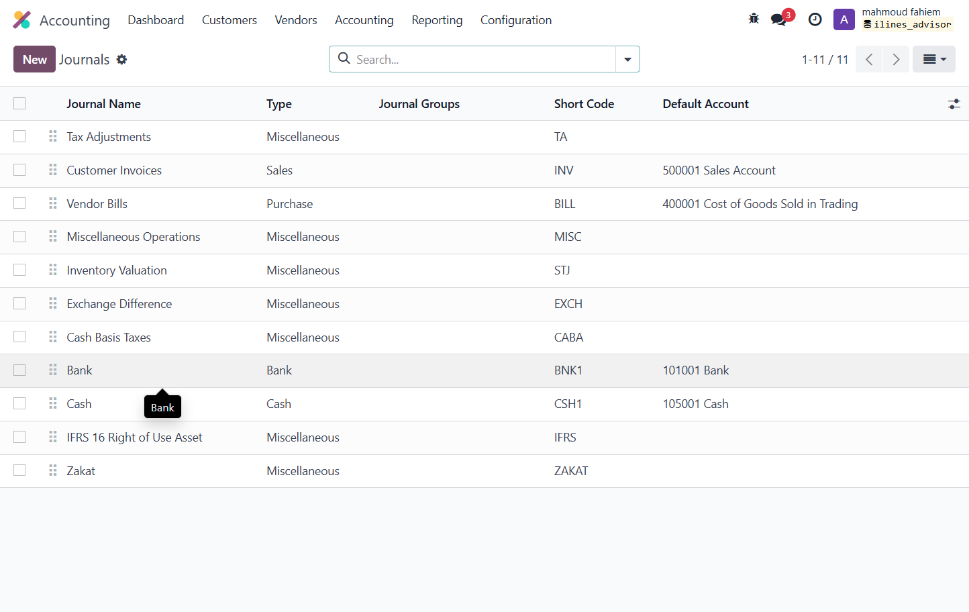The height and width of the screenshot is (612, 969).
Task: Sort by Short Code column header
Action: point(584,104)
